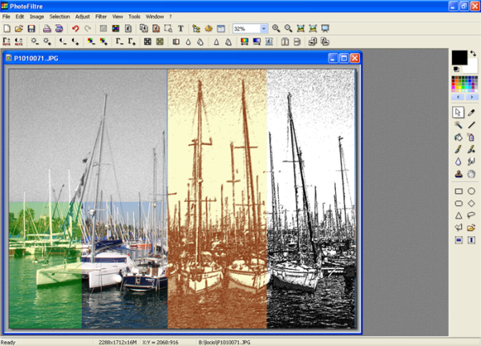481x346 pixels.
Task: Open the Image menu
Action: point(37,17)
